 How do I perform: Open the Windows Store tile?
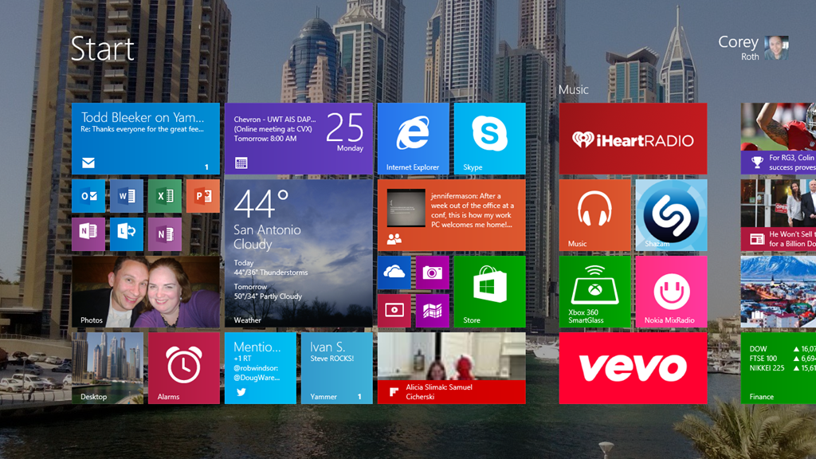[x=489, y=292]
